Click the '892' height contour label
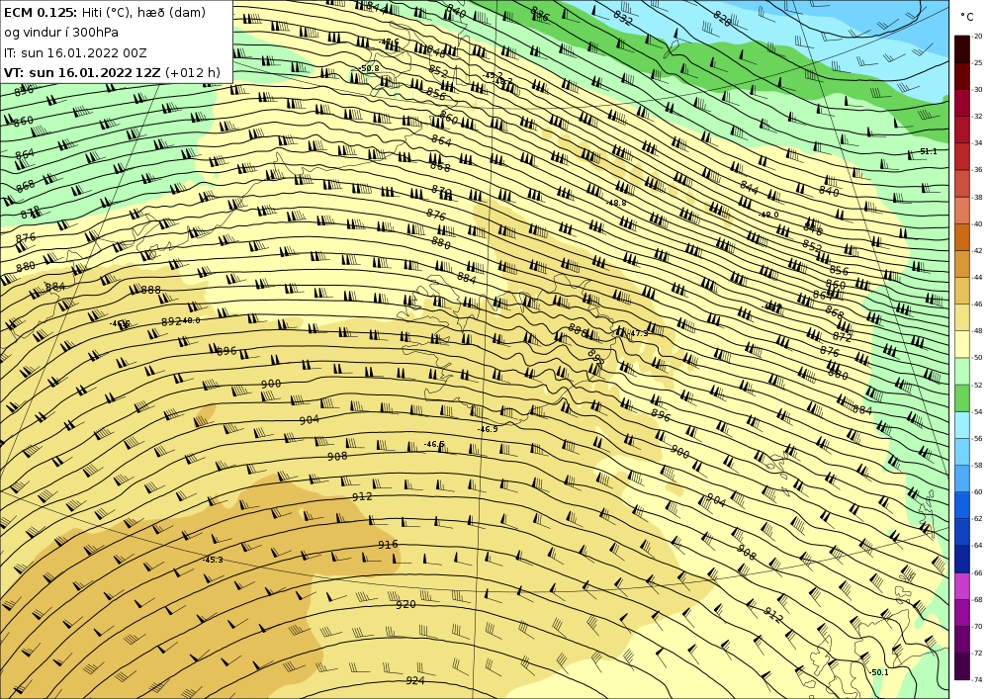The width and height of the screenshot is (989, 699). pyautogui.click(x=171, y=321)
